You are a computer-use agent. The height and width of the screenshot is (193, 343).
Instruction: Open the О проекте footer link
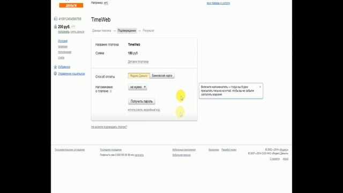point(274,159)
